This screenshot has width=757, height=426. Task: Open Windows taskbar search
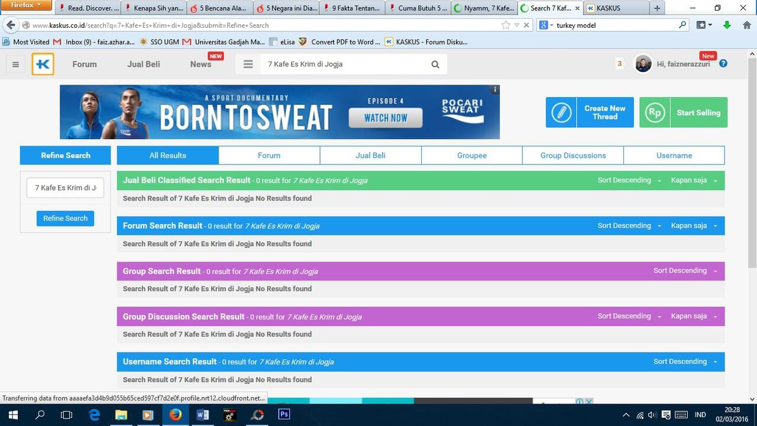pyautogui.click(x=40, y=415)
